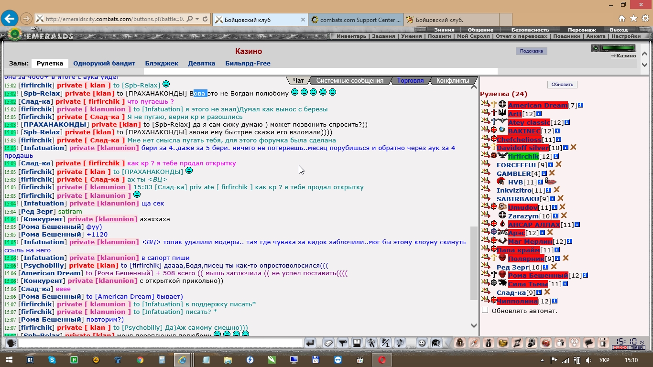The height and width of the screenshot is (367, 653).
Task: Open Настройки submenu link
Action: click(626, 36)
